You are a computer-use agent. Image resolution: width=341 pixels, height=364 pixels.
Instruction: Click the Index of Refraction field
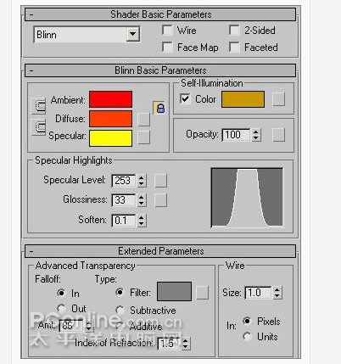coord(169,344)
